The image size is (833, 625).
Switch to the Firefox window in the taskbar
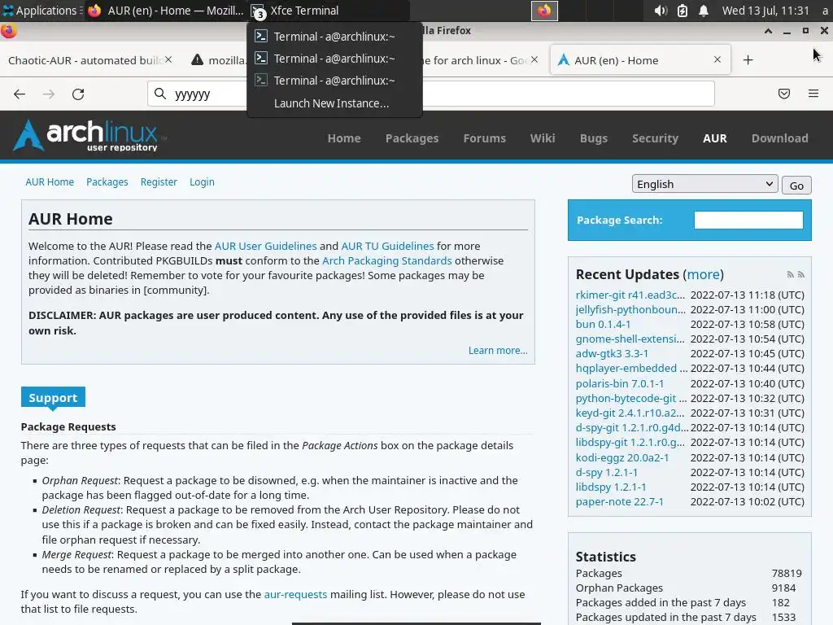pos(165,11)
